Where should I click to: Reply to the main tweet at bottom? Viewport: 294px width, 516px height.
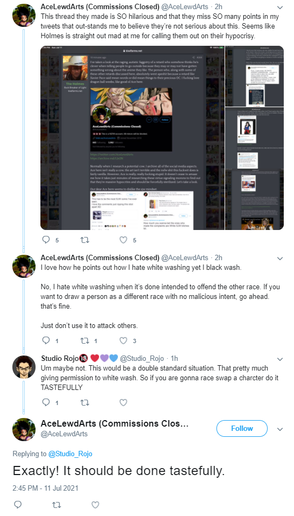18,505
